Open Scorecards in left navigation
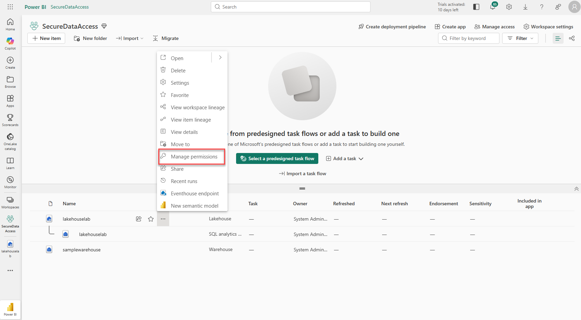 (x=10, y=120)
